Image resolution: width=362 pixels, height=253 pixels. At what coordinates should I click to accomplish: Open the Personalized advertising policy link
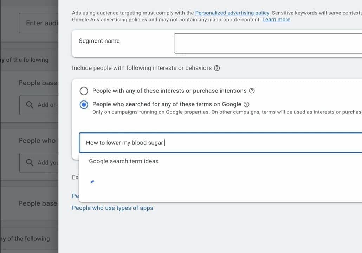click(x=232, y=13)
